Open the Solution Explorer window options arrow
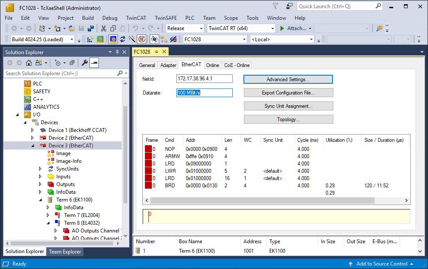 (110, 52)
